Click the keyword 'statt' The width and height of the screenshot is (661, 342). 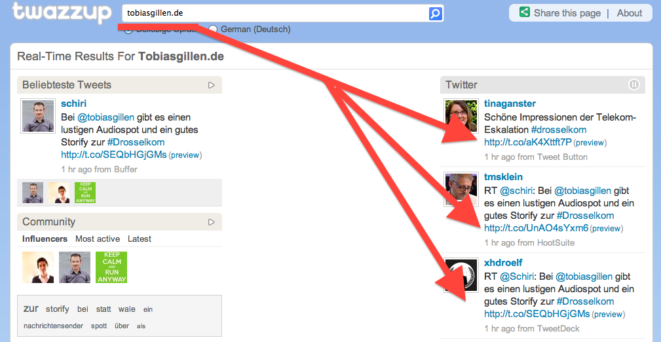(104, 309)
